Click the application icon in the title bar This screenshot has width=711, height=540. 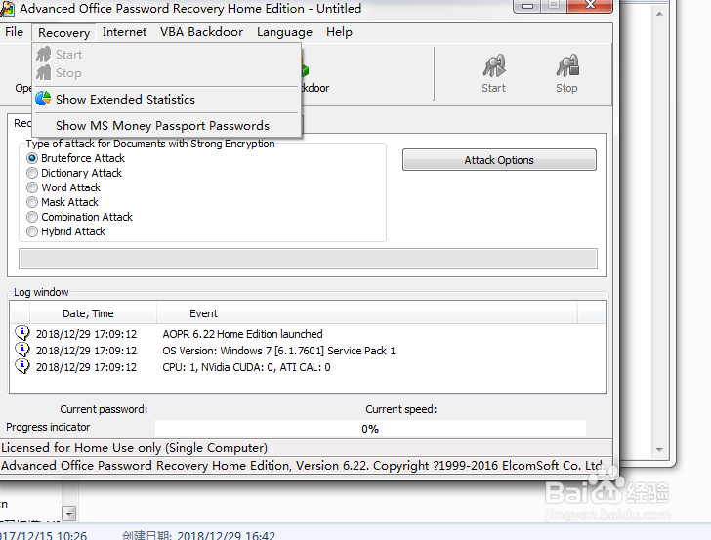[x=7, y=8]
